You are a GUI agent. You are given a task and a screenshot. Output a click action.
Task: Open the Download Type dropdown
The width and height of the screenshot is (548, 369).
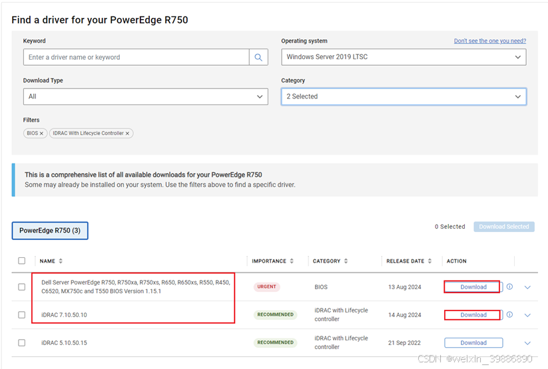pyautogui.click(x=145, y=96)
